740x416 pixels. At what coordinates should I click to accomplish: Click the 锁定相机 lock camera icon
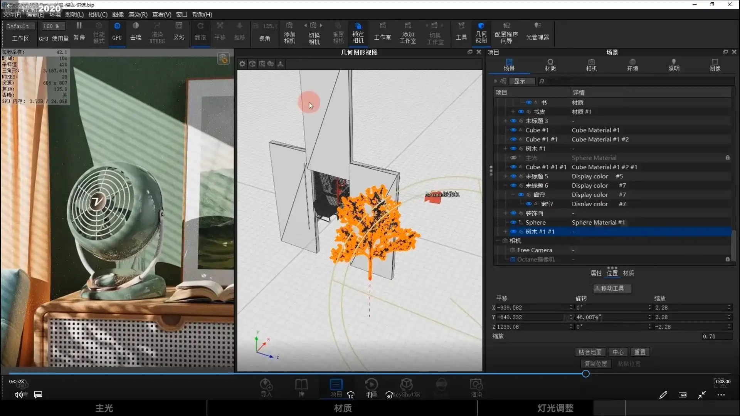(x=358, y=26)
